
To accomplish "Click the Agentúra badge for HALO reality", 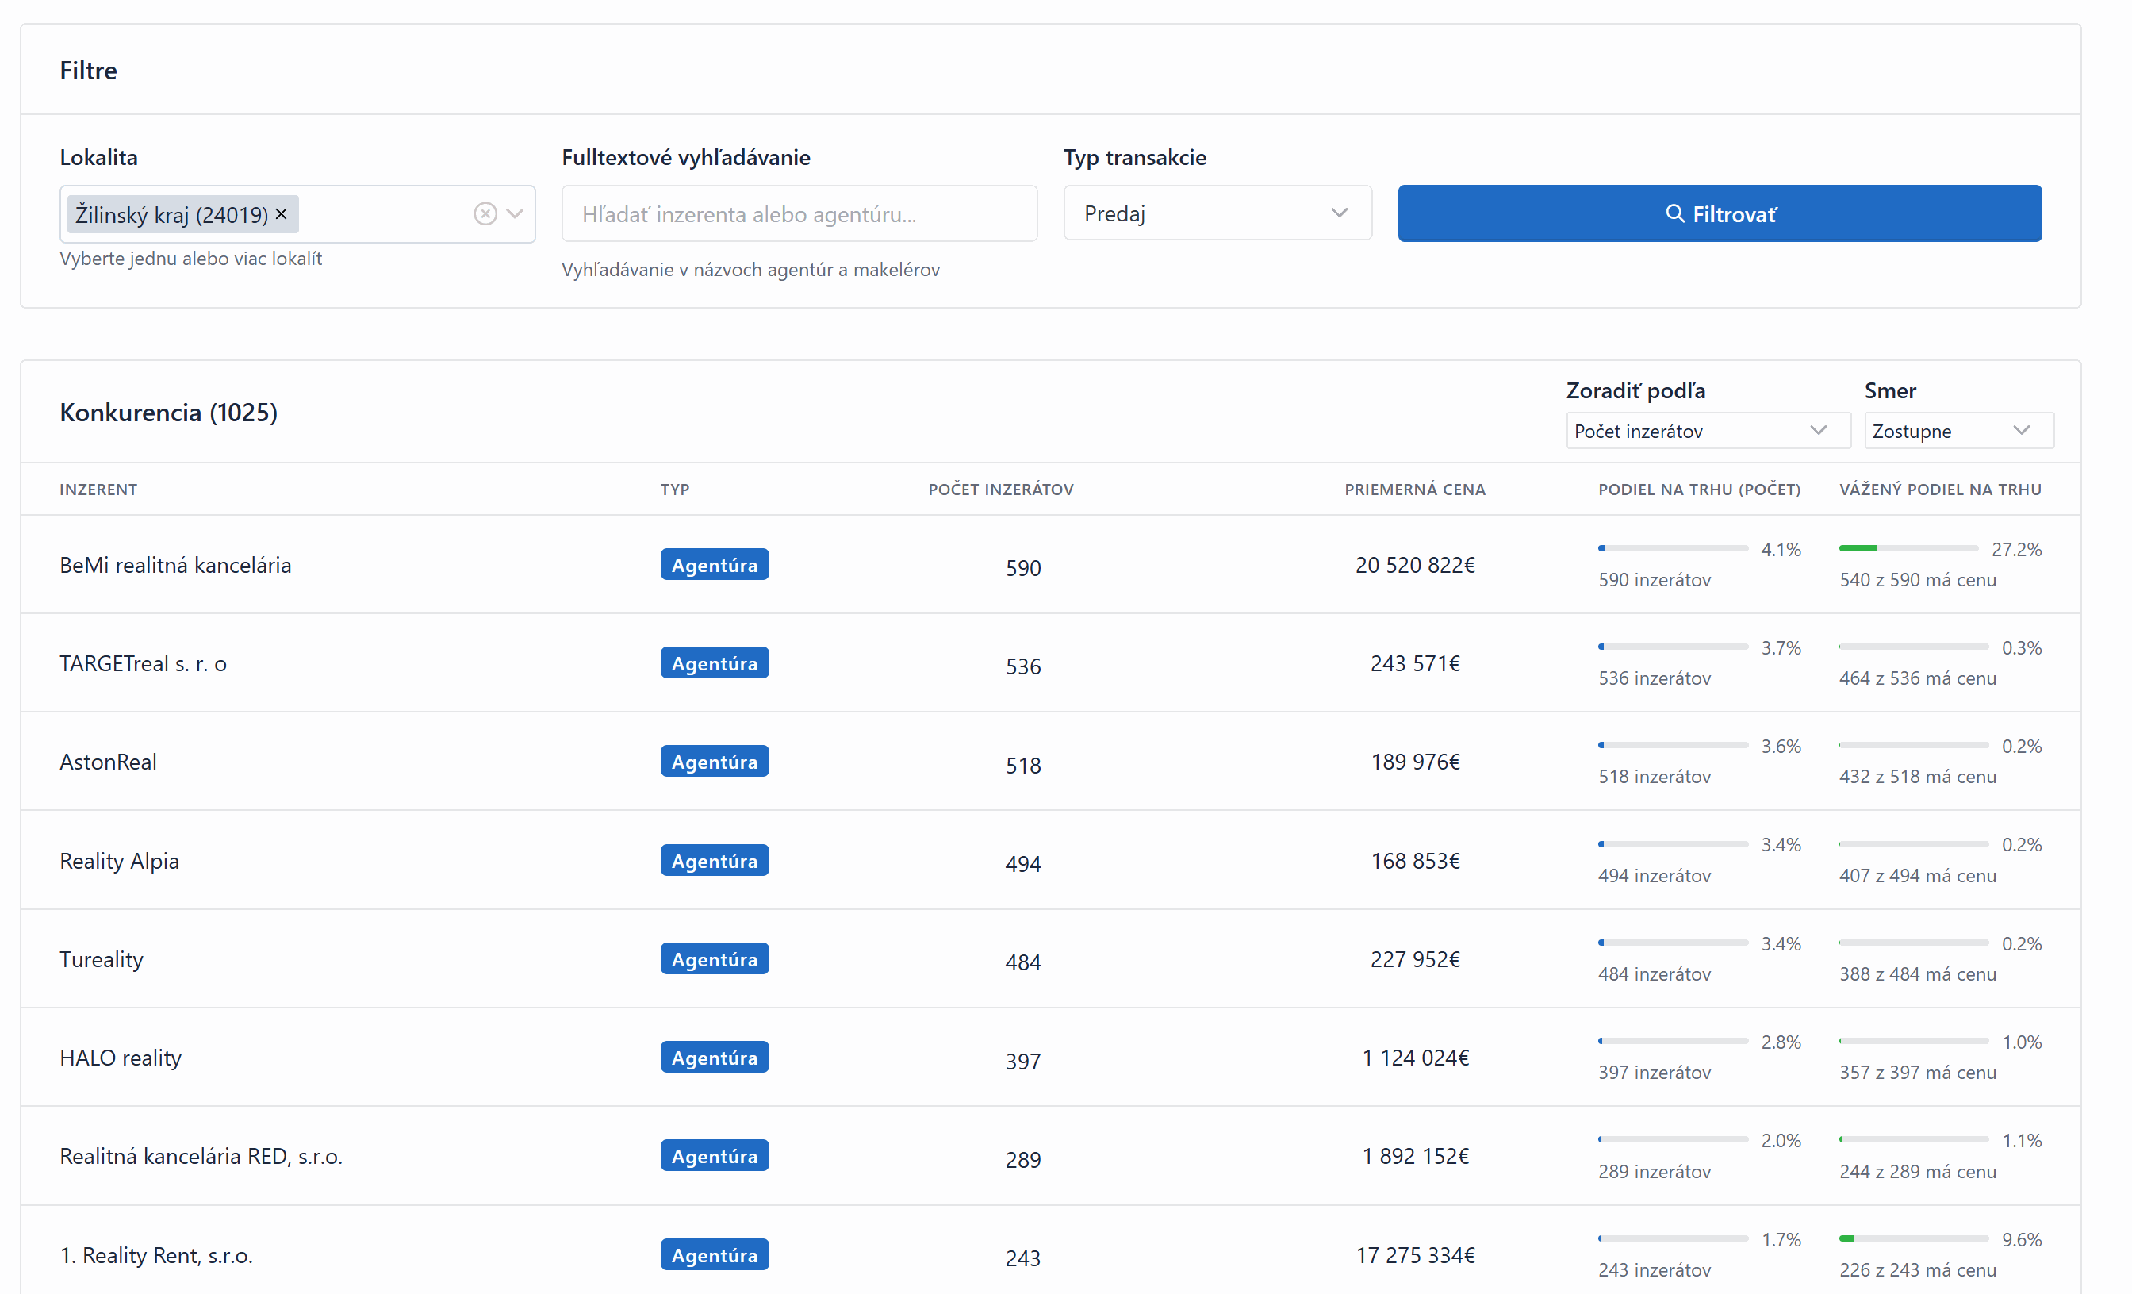I will [714, 1058].
